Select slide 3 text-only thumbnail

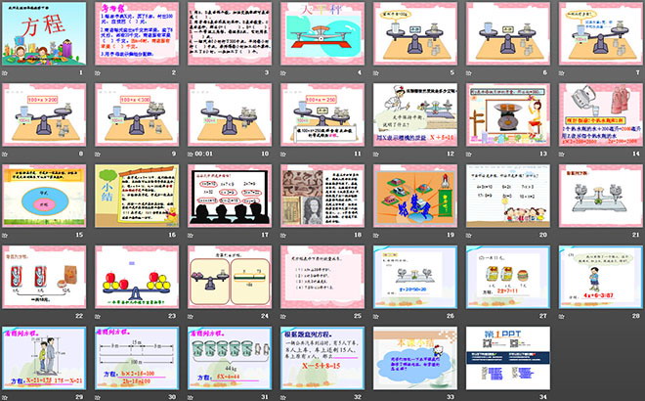pyautogui.click(x=230, y=34)
